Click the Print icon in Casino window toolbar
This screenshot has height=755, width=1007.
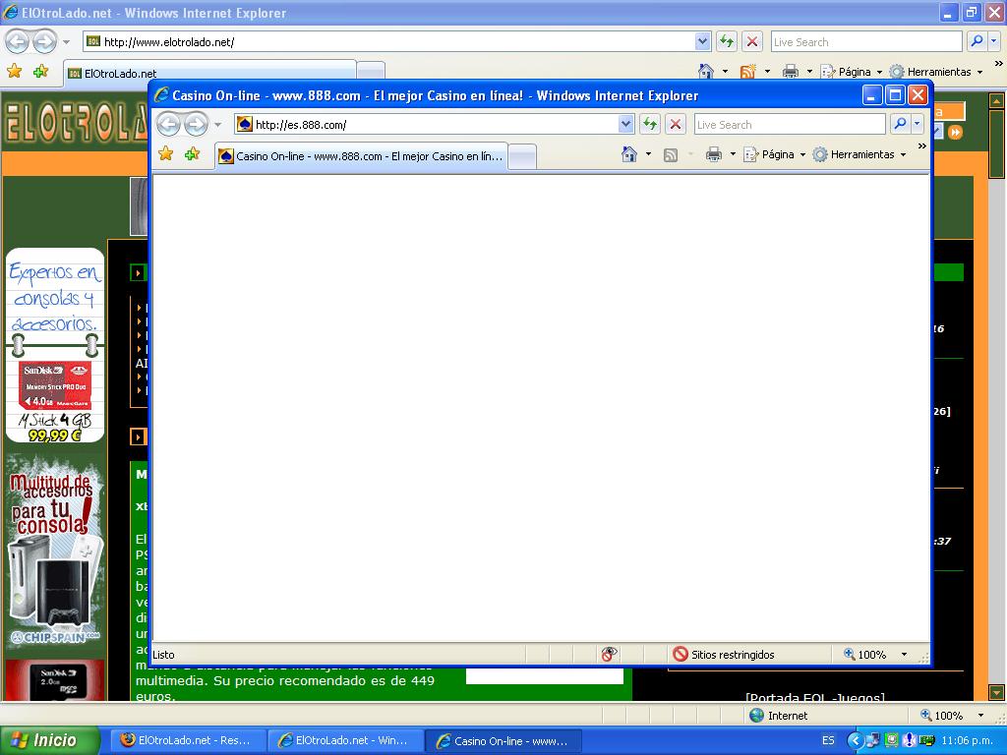coord(714,154)
